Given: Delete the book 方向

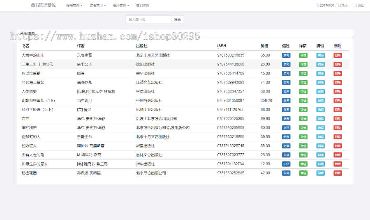Looking at the screenshot, I should tap(338, 119).
